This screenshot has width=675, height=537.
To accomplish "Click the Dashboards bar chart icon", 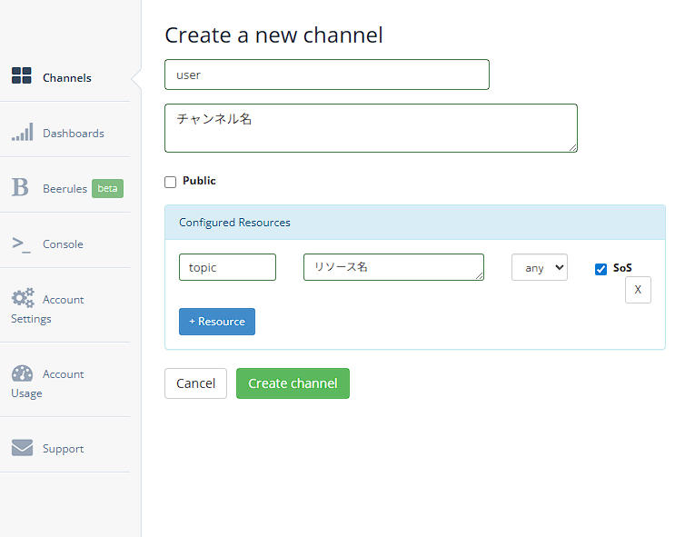I will [22, 133].
